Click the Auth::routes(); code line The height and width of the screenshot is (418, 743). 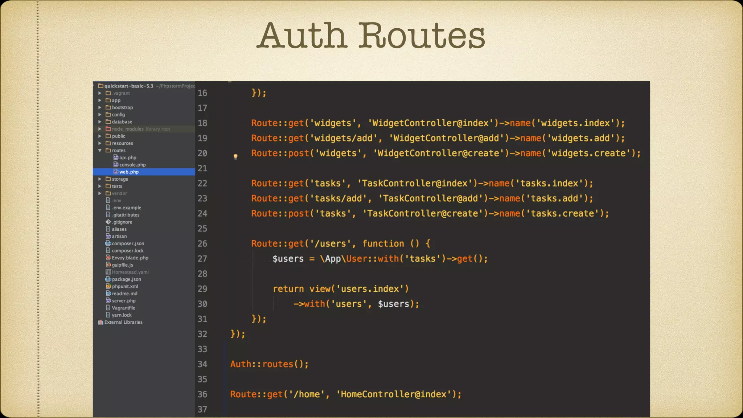[269, 364]
